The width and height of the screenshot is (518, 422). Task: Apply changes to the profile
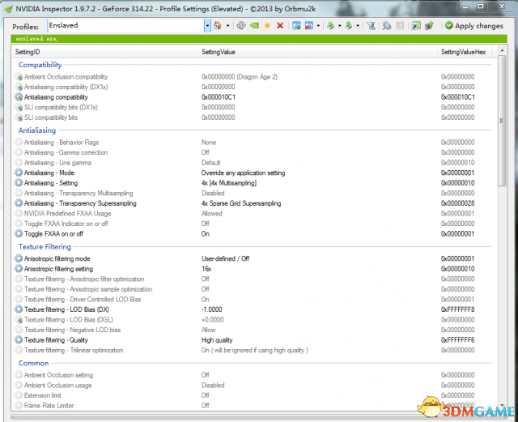(x=474, y=26)
